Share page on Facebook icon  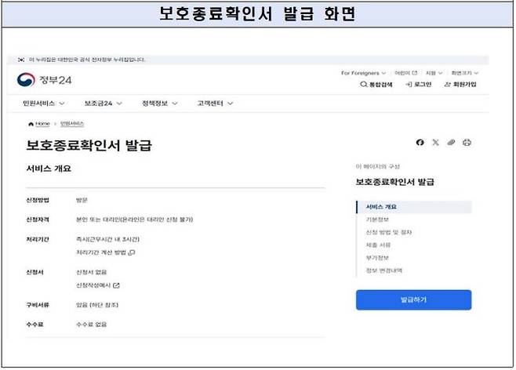[x=420, y=143]
